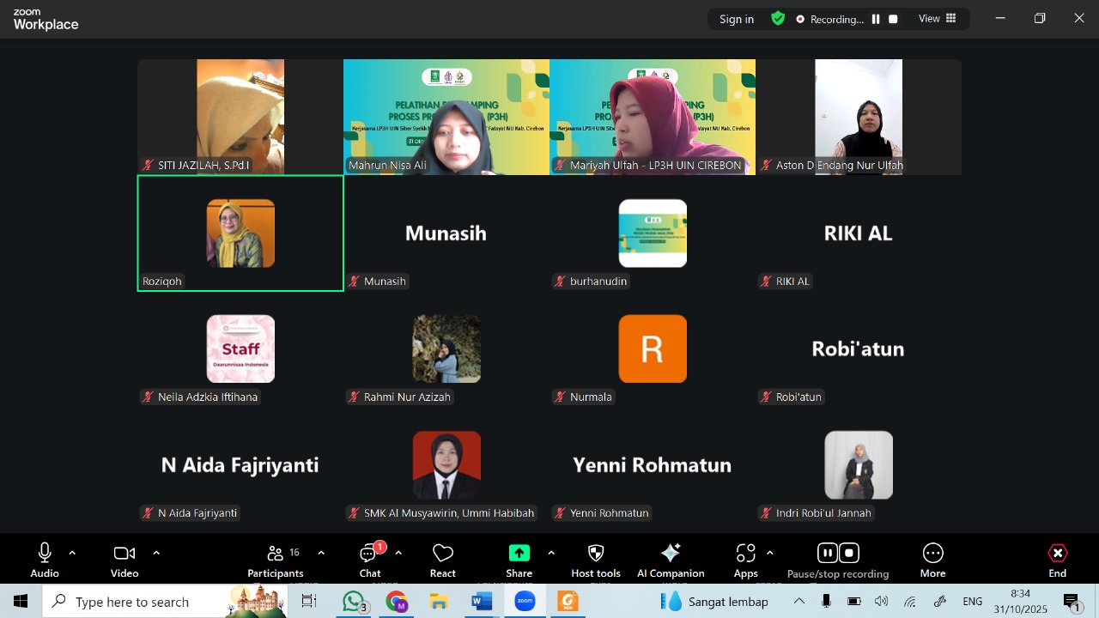Open the Participants list
1099x618 pixels.
click(276, 554)
